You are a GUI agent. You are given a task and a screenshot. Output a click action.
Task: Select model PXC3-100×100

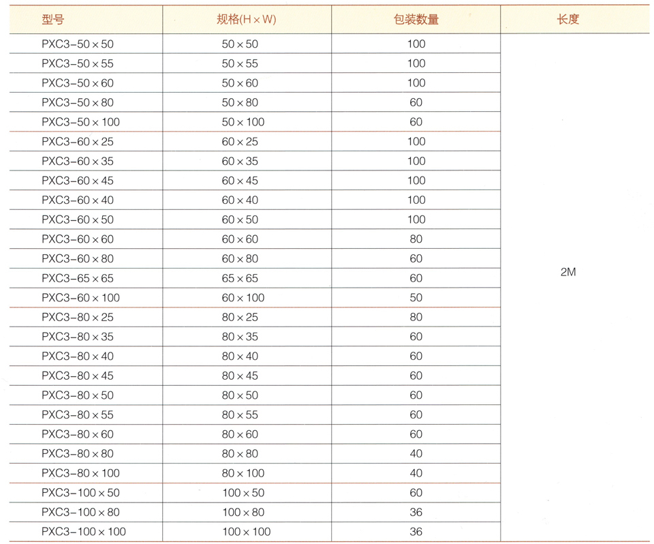coord(83,532)
